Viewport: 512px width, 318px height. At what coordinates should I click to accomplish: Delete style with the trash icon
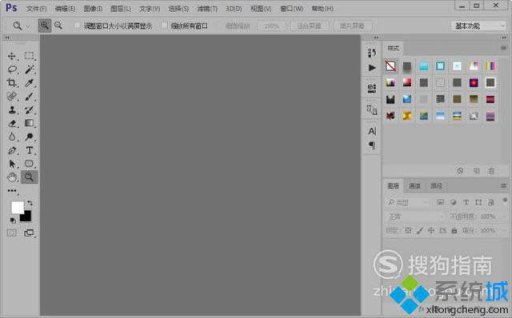(x=491, y=170)
